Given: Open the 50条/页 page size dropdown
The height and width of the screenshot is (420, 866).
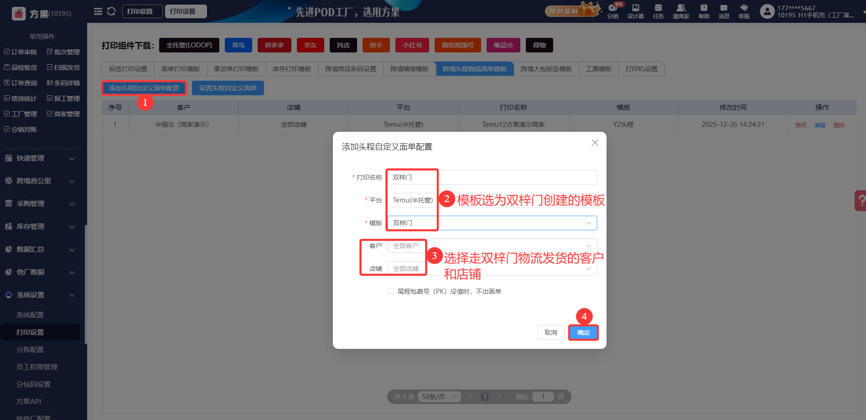Looking at the screenshot, I should [x=439, y=397].
